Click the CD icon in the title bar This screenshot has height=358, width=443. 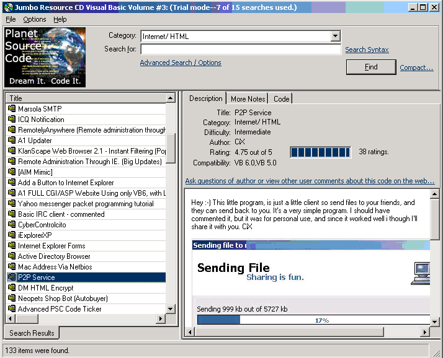9,7
